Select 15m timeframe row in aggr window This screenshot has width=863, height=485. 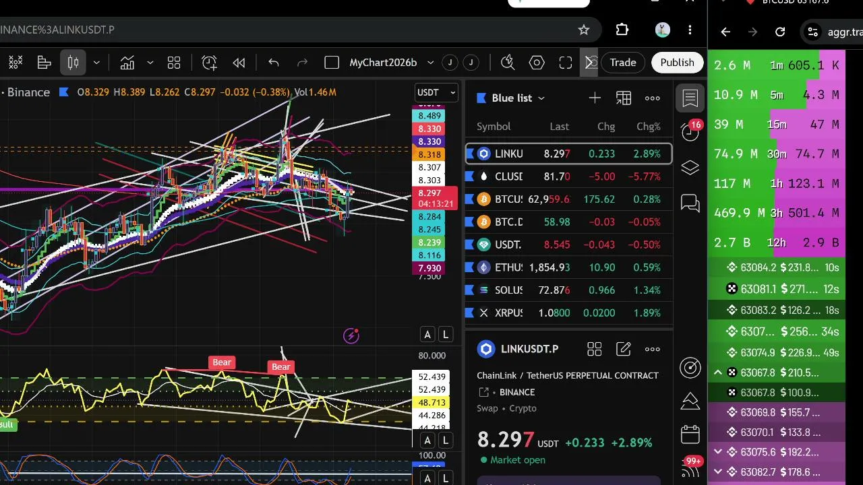(x=777, y=125)
